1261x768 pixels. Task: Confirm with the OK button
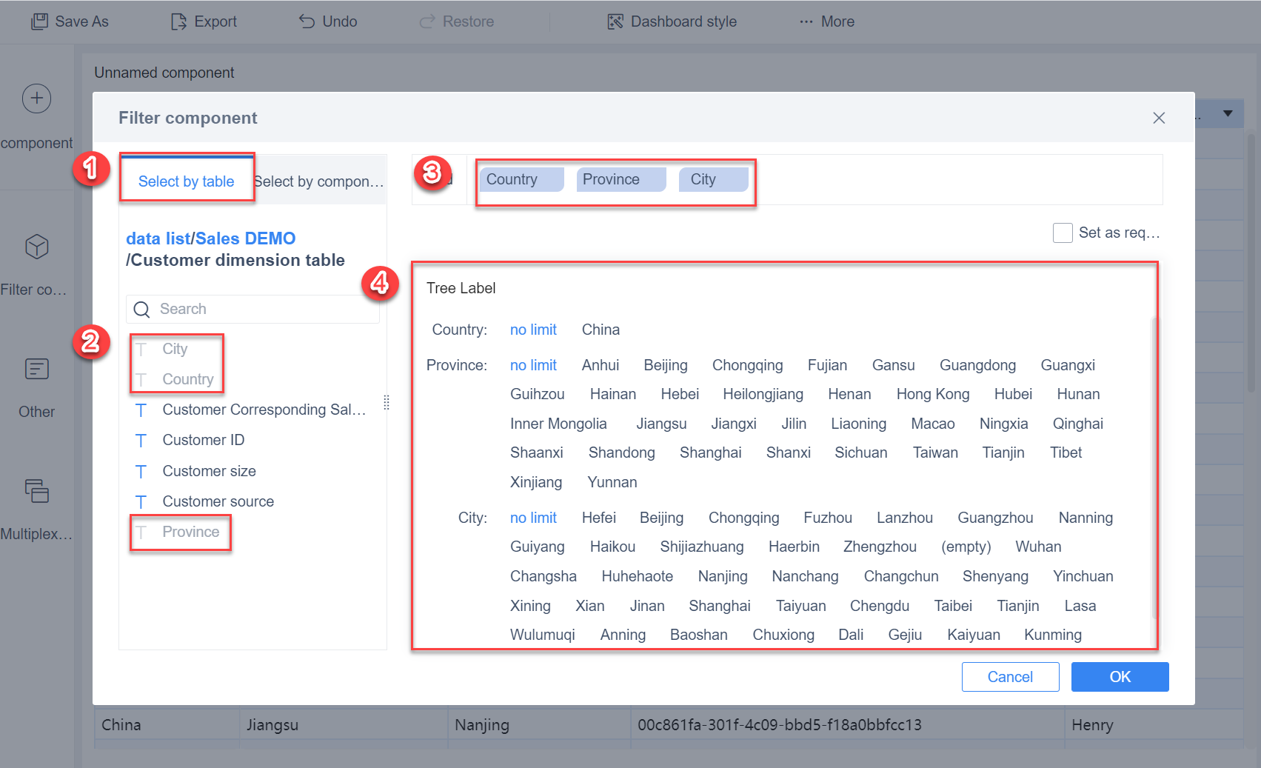point(1120,677)
